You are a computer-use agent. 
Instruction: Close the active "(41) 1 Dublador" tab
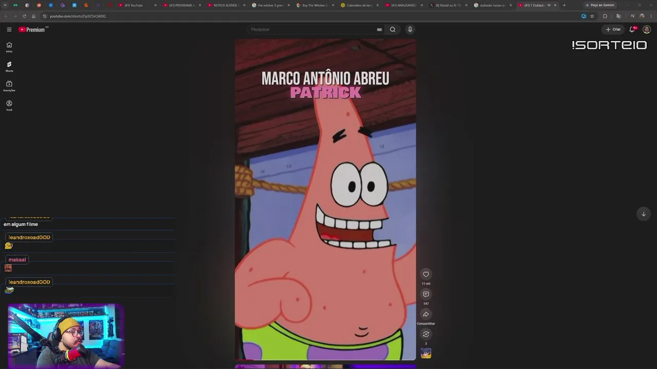click(x=555, y=5)
